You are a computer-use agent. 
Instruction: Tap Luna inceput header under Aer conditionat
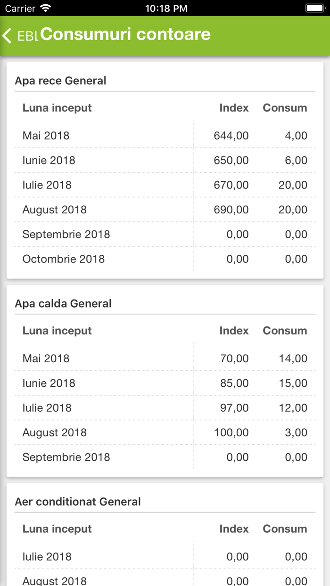[x=57, y=529]
